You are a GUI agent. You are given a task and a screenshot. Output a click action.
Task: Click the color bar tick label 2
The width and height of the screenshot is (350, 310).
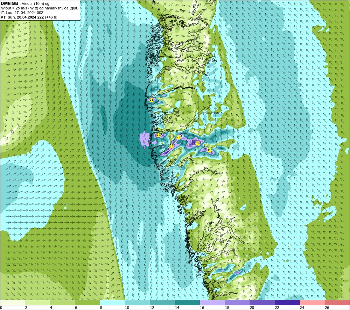coord(26,308)
